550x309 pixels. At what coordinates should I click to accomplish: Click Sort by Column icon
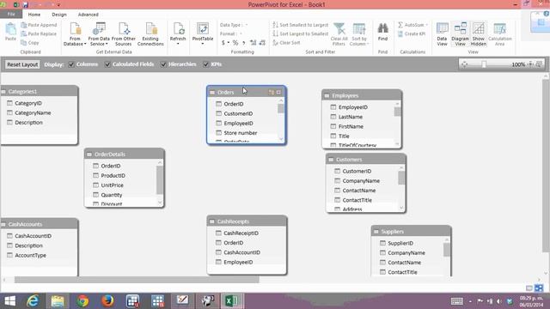359,28
